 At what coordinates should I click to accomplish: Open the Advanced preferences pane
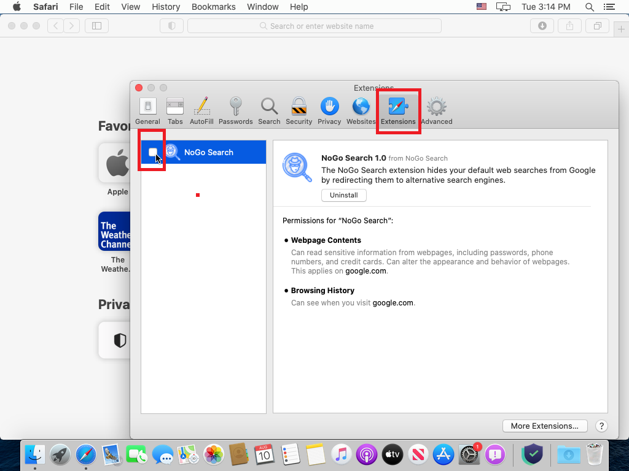click(437, 111)
